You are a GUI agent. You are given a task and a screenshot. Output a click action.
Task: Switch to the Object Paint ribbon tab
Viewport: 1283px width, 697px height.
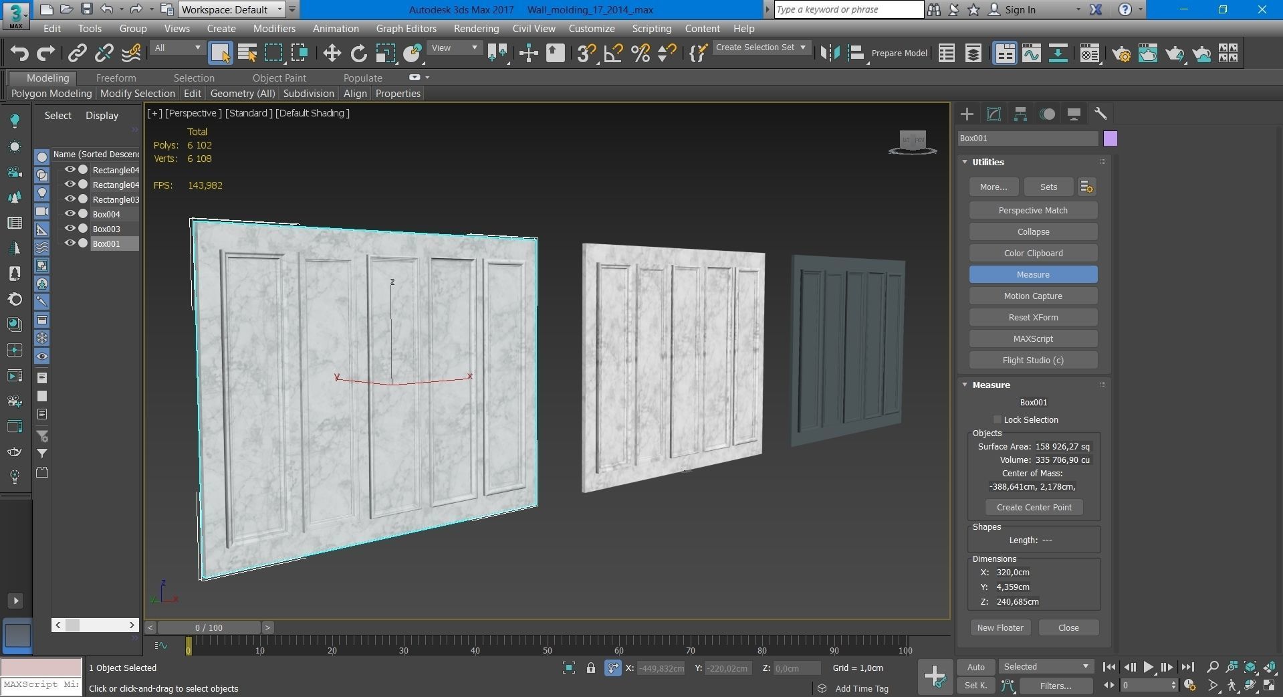tap(279, 78)
